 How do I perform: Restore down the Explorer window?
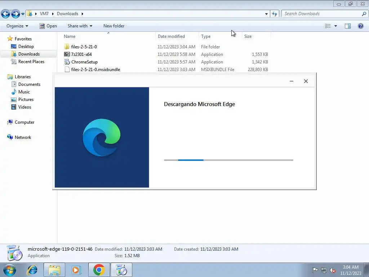coord(351,4)
